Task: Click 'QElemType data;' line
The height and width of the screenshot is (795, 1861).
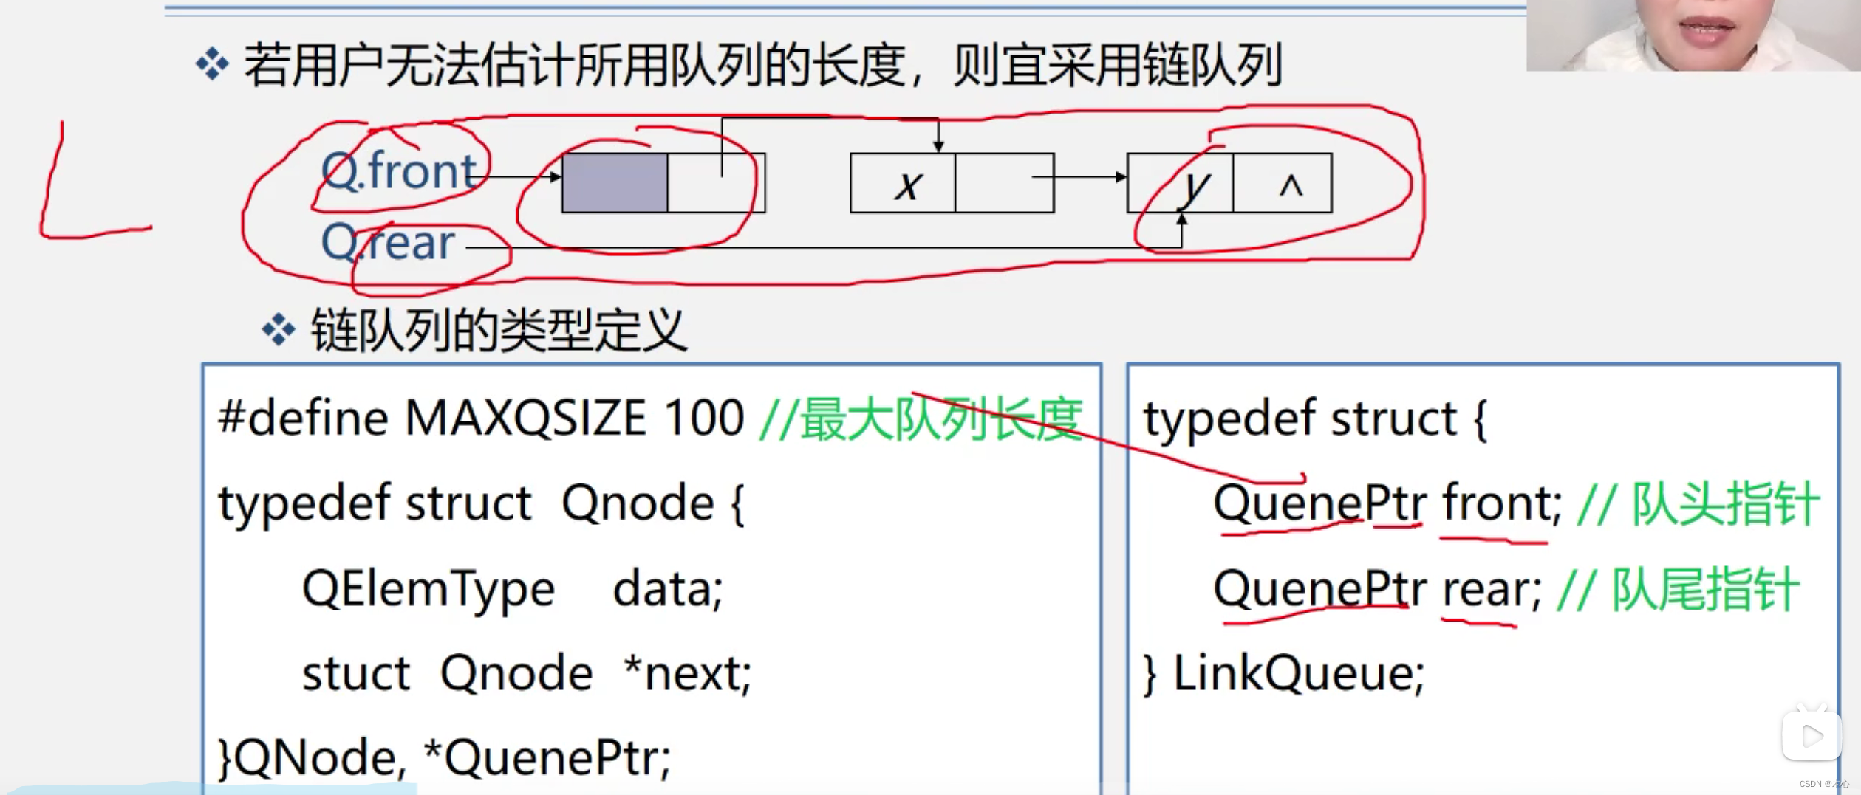Action: [513, 589]
